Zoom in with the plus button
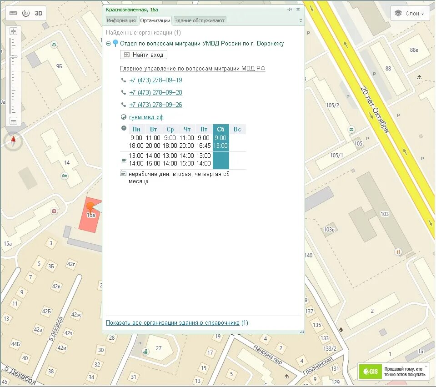This screenshot has height=387, width=436. point(13,31)
